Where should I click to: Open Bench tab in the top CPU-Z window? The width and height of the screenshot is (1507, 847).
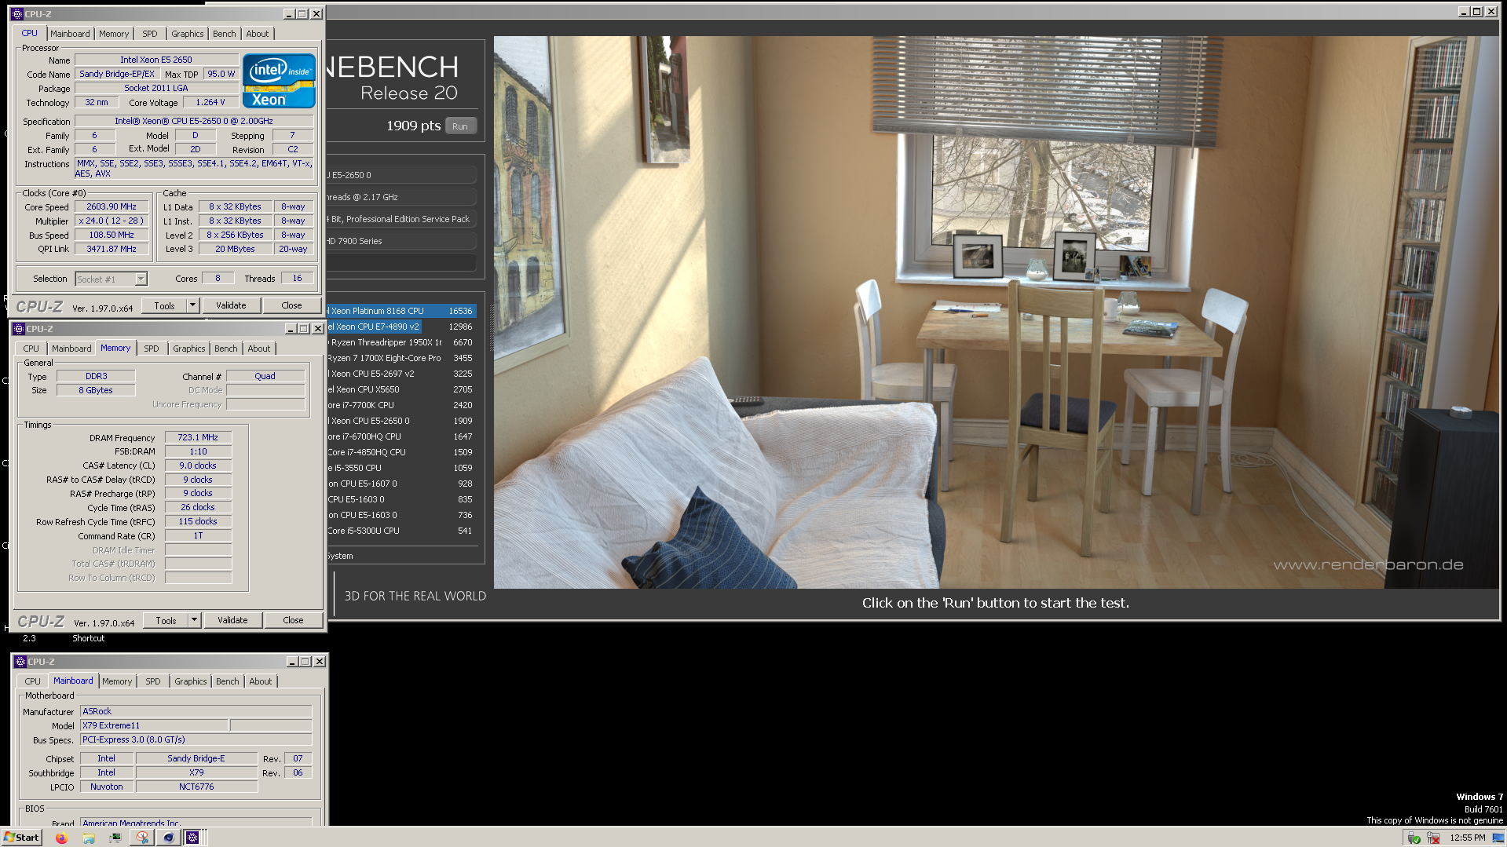pos(225,34)
